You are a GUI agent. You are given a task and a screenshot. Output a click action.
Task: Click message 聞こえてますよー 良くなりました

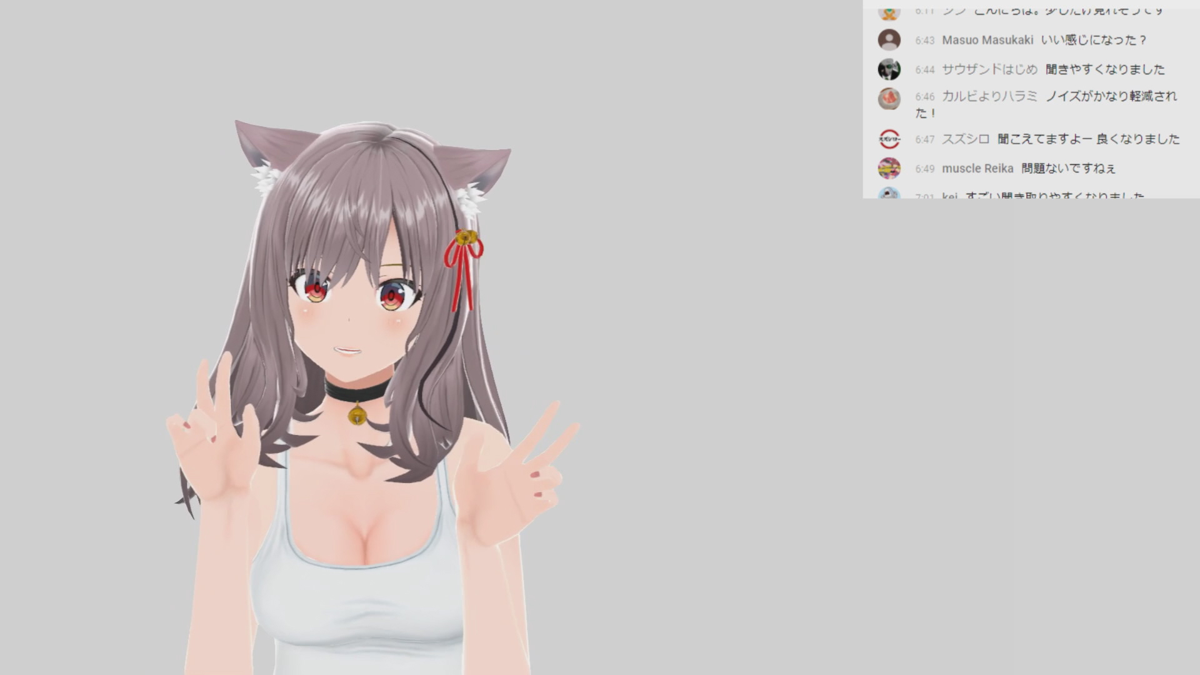(x=1089, y=139)
